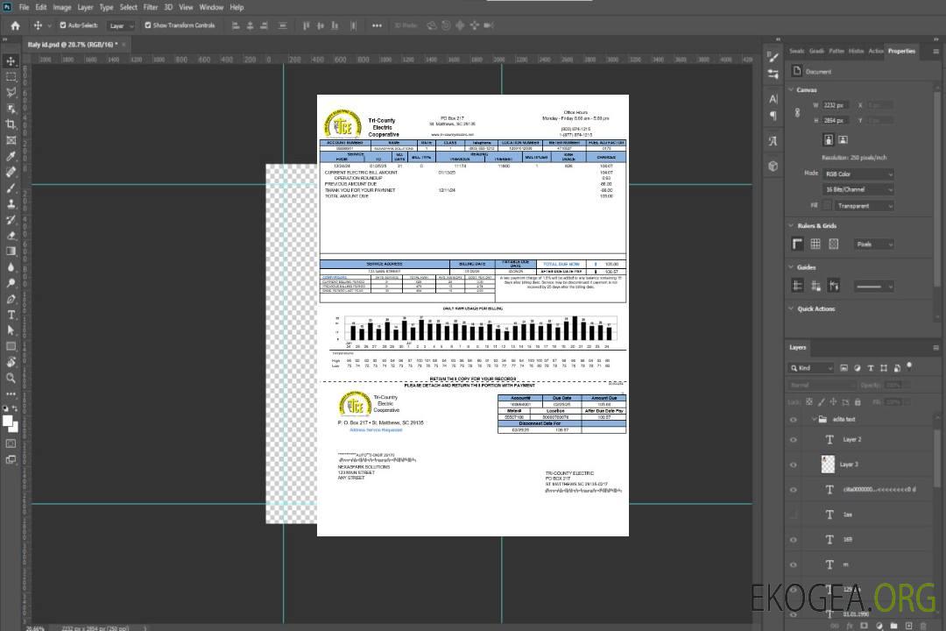The height and width of the screenshot is (631, 946).
Task: Pick the Rectangular Marquee tool
Action: pyautogui.click(x=11, y=76)
